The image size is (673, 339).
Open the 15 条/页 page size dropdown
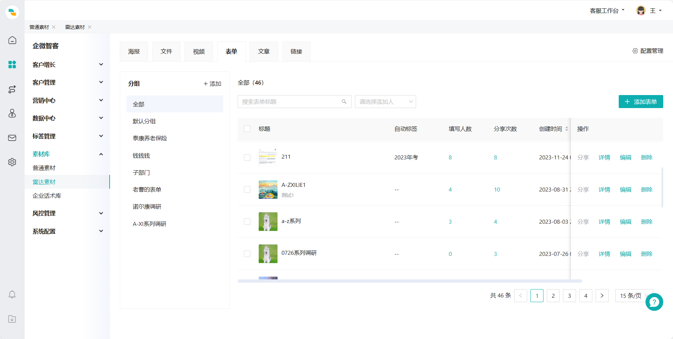point(634,296)
